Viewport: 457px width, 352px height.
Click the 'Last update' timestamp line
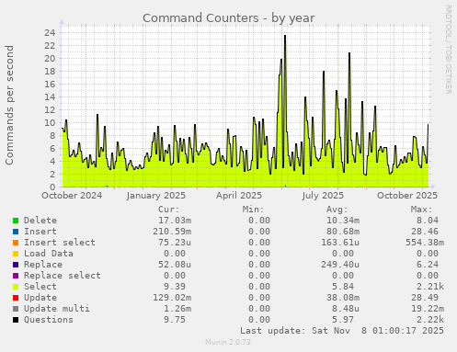(x=342, y=331)
